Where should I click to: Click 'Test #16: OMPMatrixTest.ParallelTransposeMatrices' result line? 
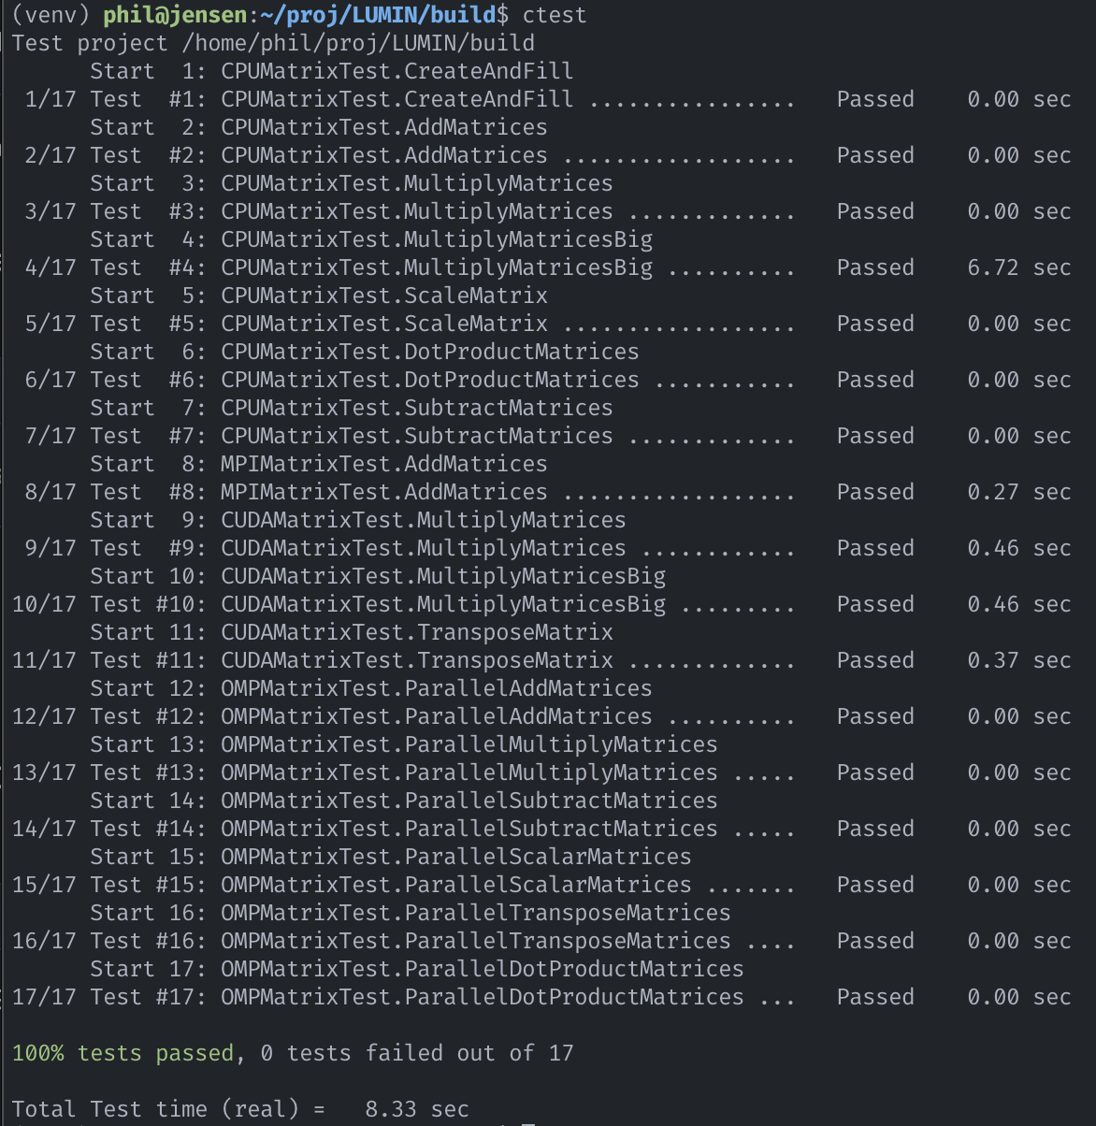point(541,941)
